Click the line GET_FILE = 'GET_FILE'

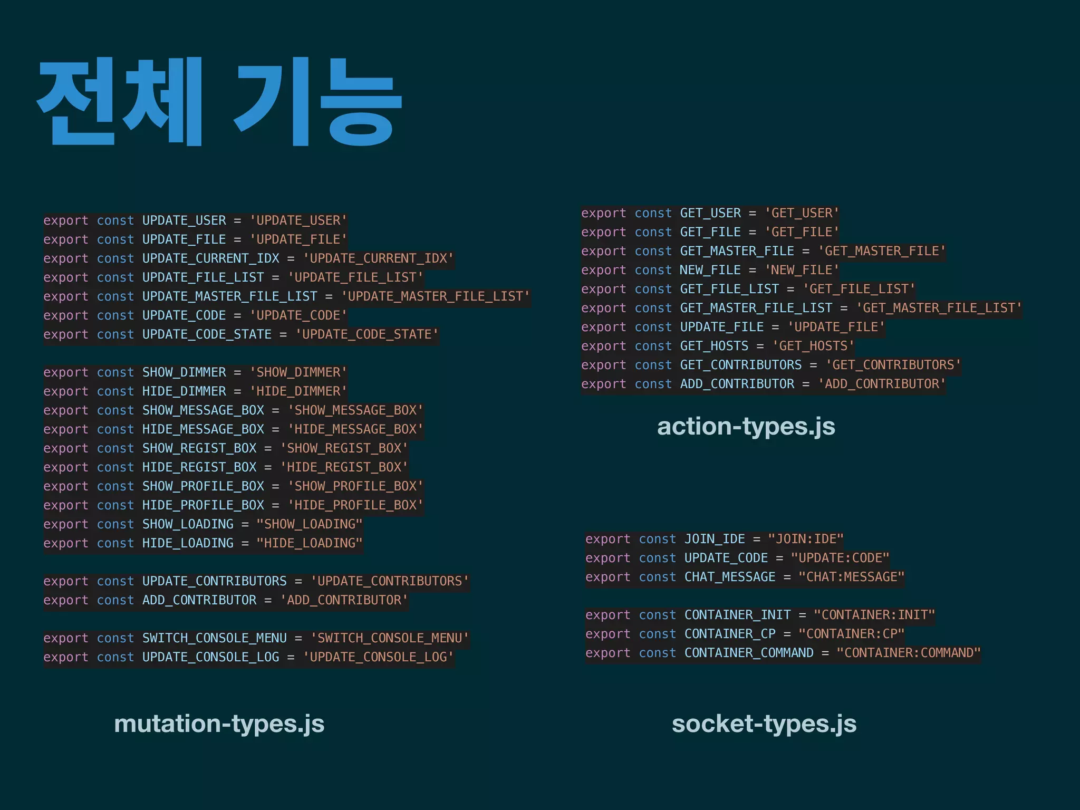pos(710,232)
